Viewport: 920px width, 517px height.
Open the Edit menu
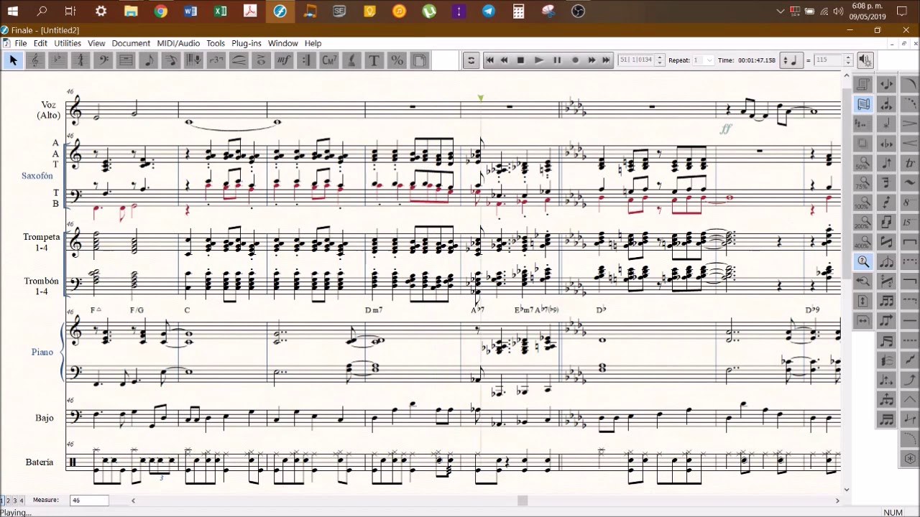pyautogui.click(x=40, y=43)
